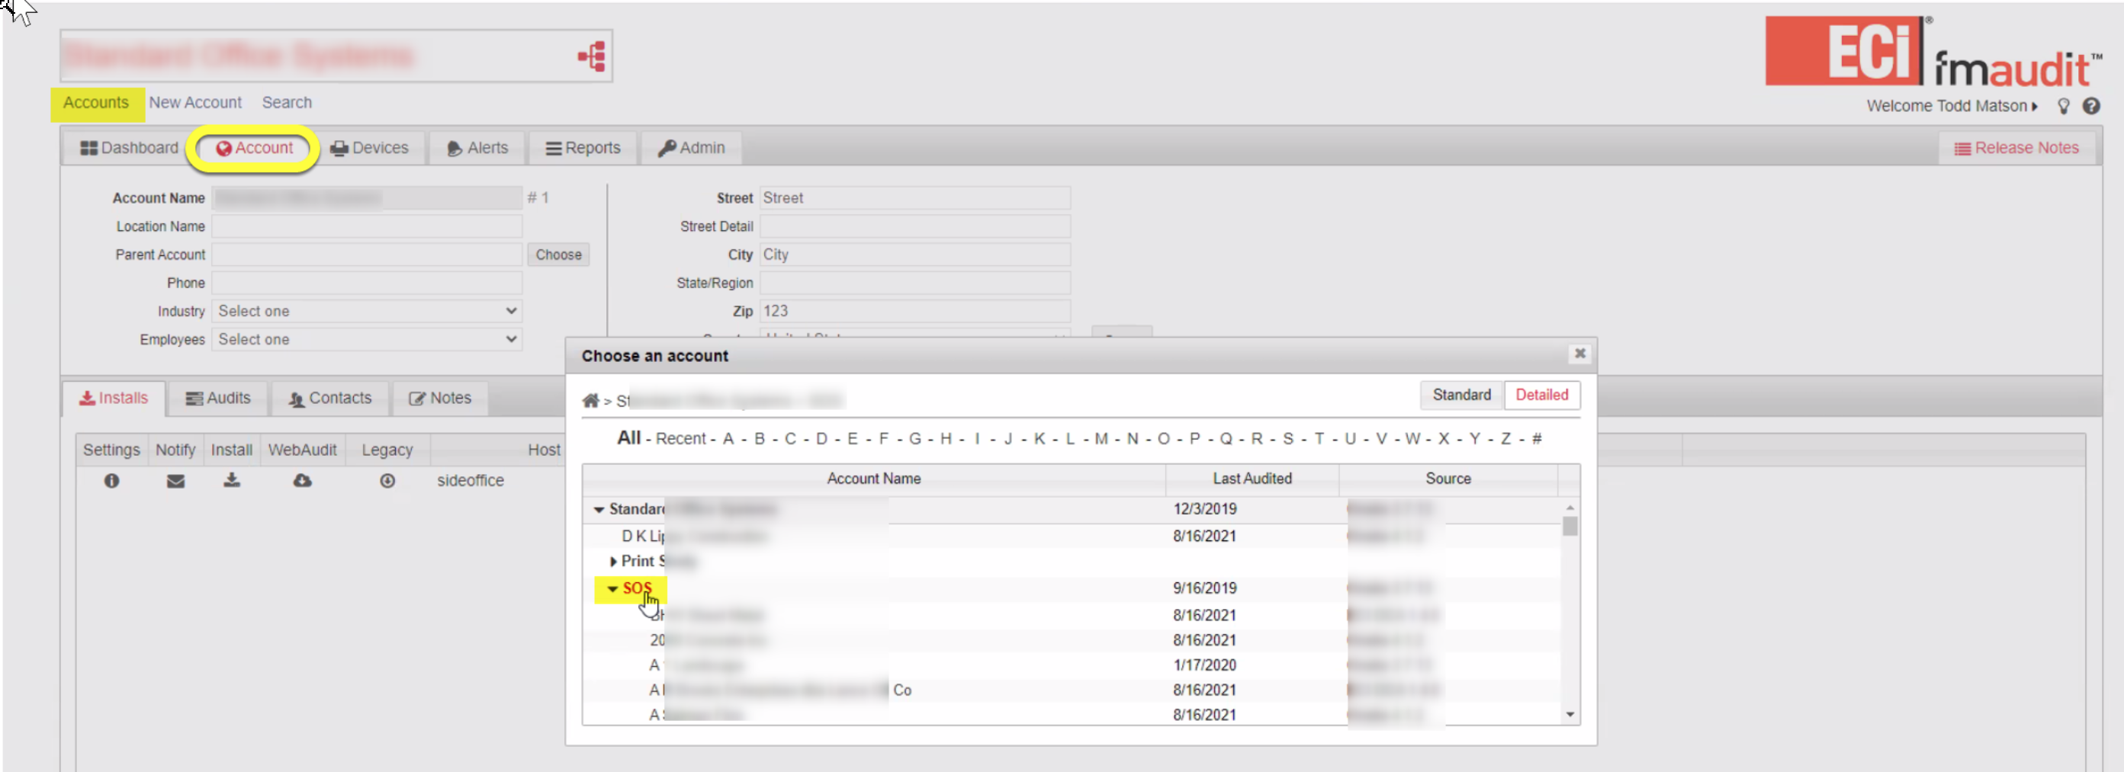Select New Account menu item
The height and width of the screenshot is (772, 2124).
(195, 103)
